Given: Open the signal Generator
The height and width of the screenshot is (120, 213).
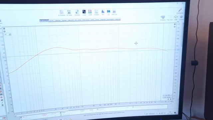Looking at the screenshot, I should click(x=77, y=13).
